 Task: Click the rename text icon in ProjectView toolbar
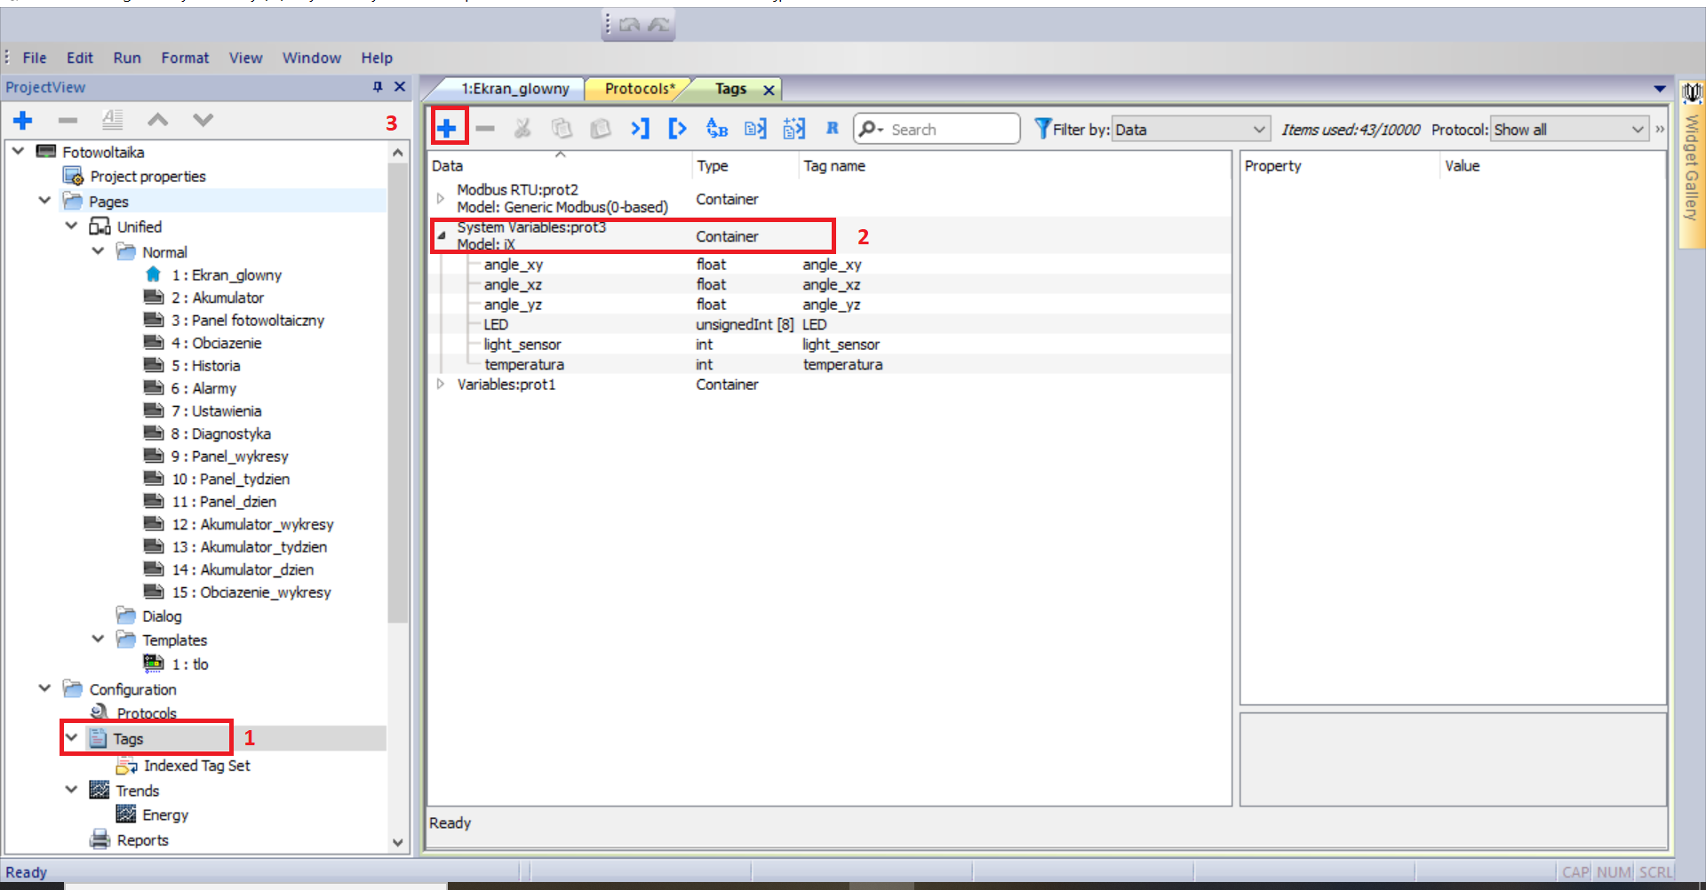113,120
